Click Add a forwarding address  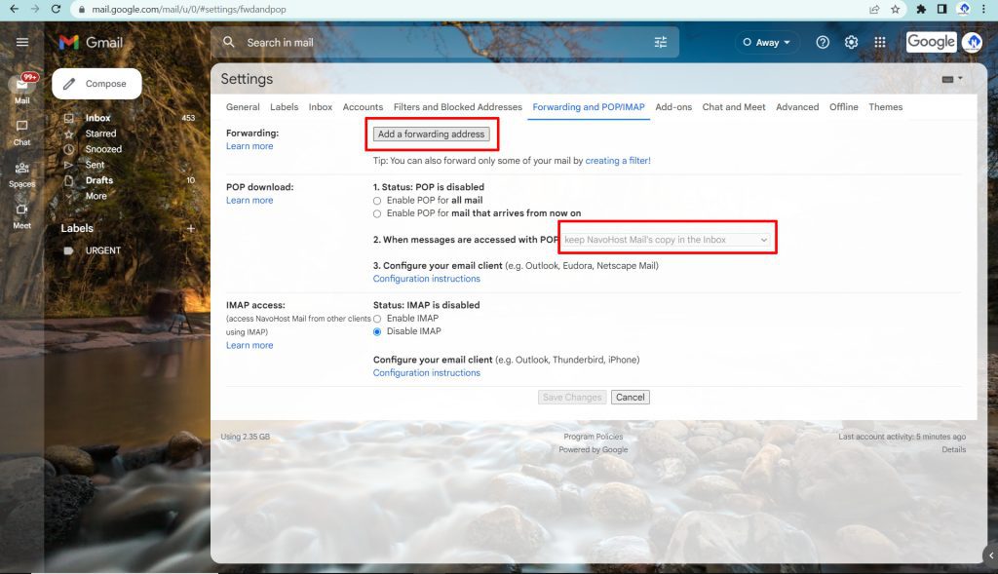coord(431,134)
